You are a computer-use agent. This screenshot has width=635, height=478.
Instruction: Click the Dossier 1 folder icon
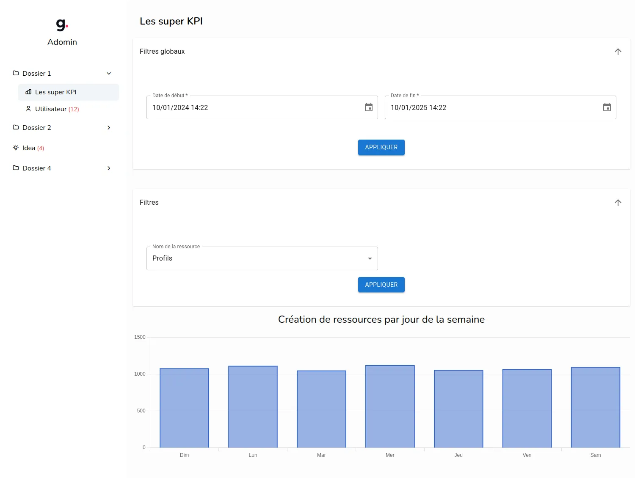16,73
